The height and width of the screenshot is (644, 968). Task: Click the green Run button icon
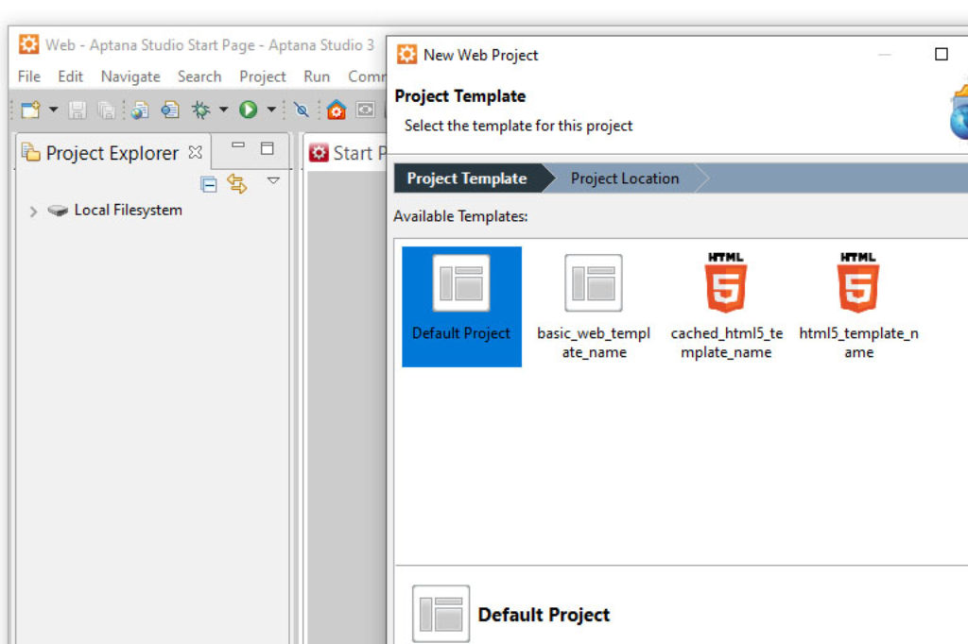[248, 110]
